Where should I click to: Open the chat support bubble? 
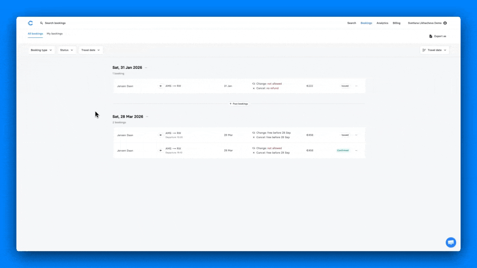click(x=451, y=242)
